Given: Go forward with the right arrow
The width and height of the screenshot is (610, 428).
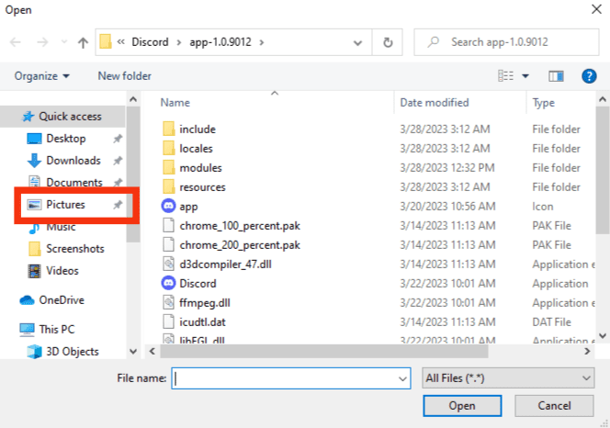Looking at the screenshot, I should [x=42, y=42].
